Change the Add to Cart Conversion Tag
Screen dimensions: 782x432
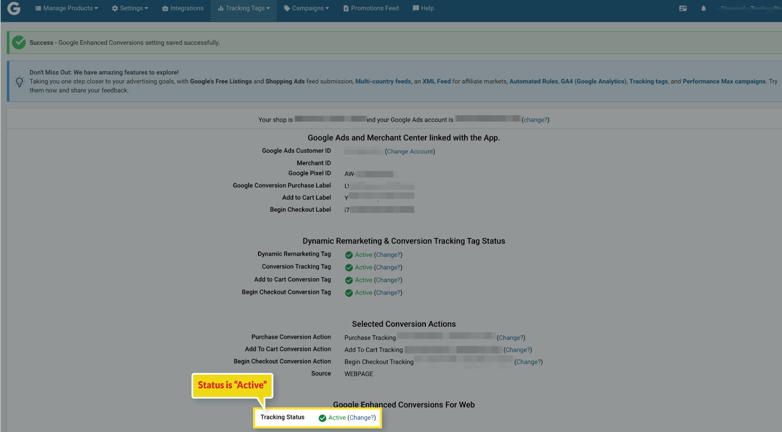point(388,280)
